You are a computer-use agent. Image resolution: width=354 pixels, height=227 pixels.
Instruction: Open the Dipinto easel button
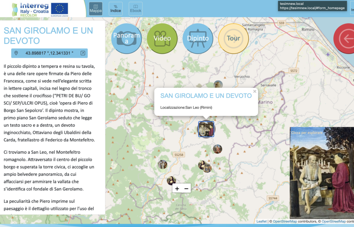pos(198,39)
